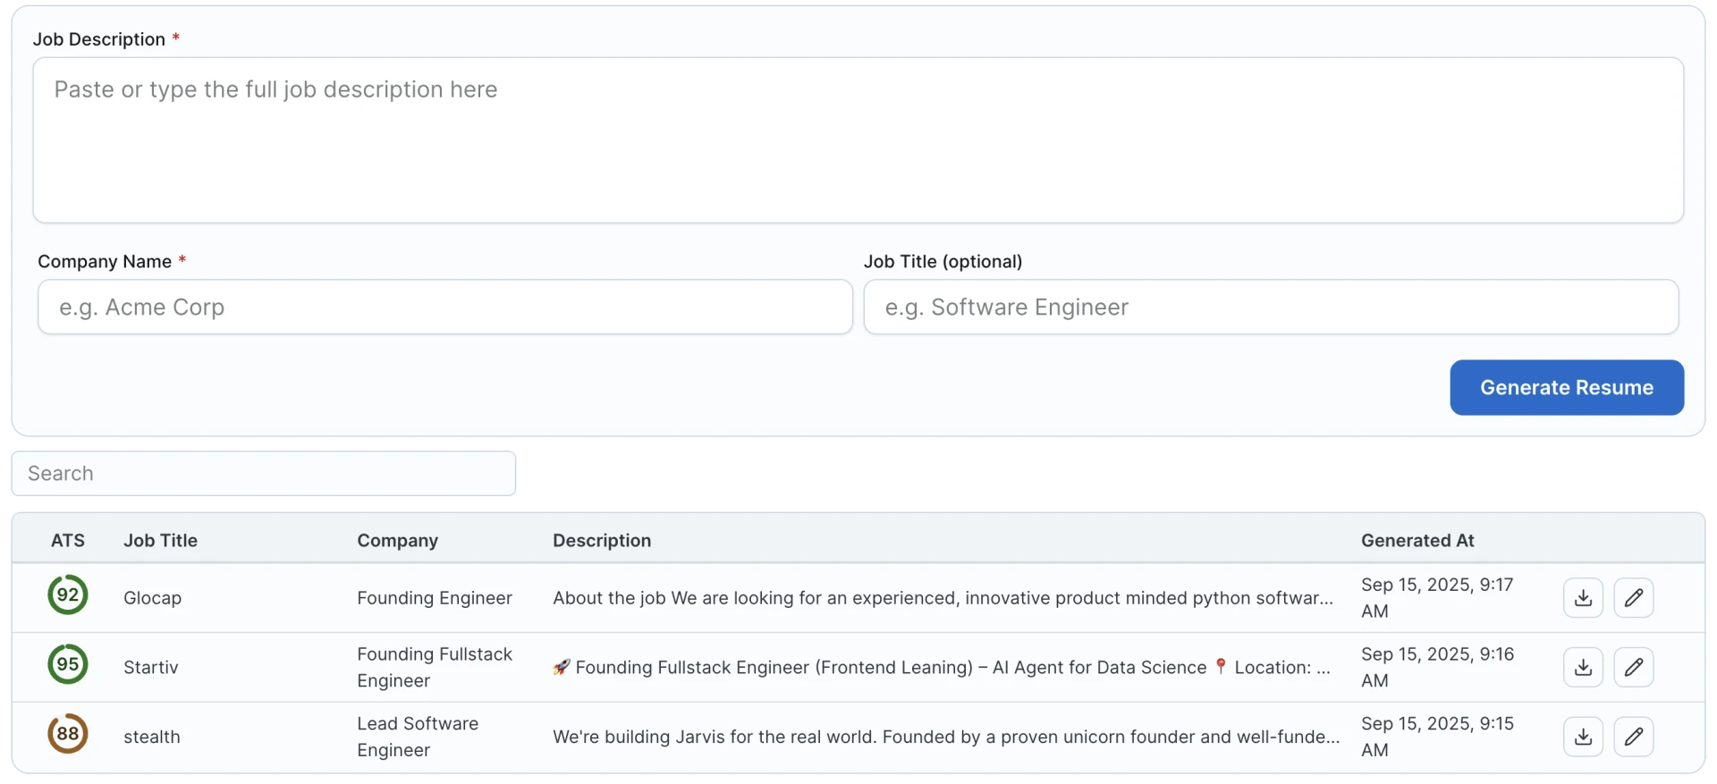
Task: Focus the Job Description text area
Action: point(858,140)
